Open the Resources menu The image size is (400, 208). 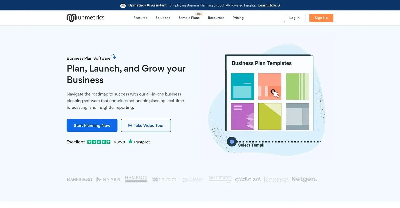click(216, 18)
